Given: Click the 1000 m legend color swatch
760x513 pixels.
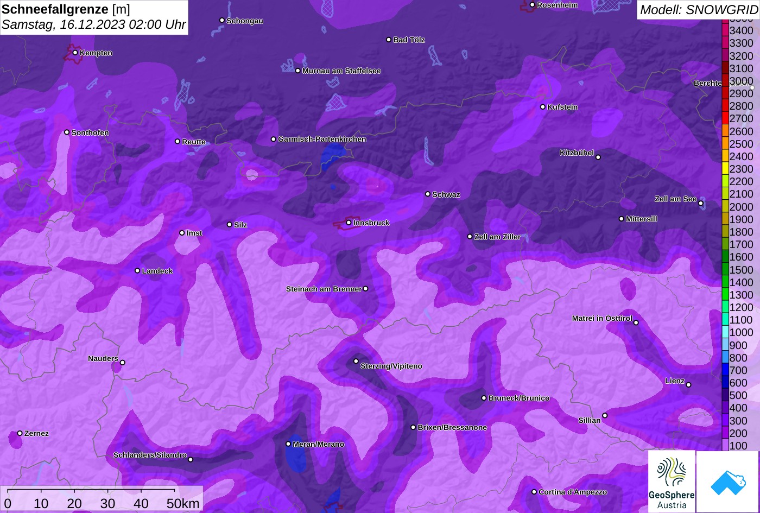Looking at the screenshot, I should pyautogui.click(x=725, y=332).
